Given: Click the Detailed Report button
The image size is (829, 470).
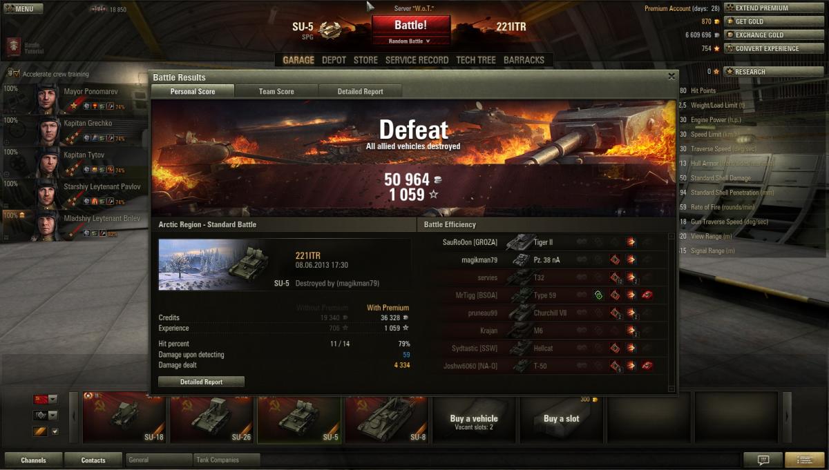Looking at the screenshot, I should click(x=201, y=382).
